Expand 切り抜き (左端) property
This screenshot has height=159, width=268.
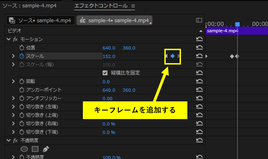(x=13, y=107)
